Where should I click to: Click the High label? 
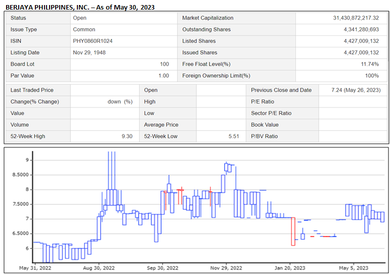(x=150, y=102)
